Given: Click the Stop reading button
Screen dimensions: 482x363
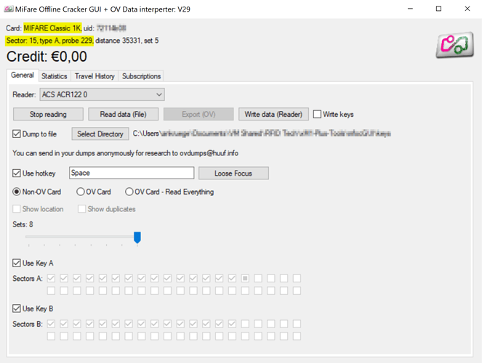Looking at the screenshot, I should 48,114.
